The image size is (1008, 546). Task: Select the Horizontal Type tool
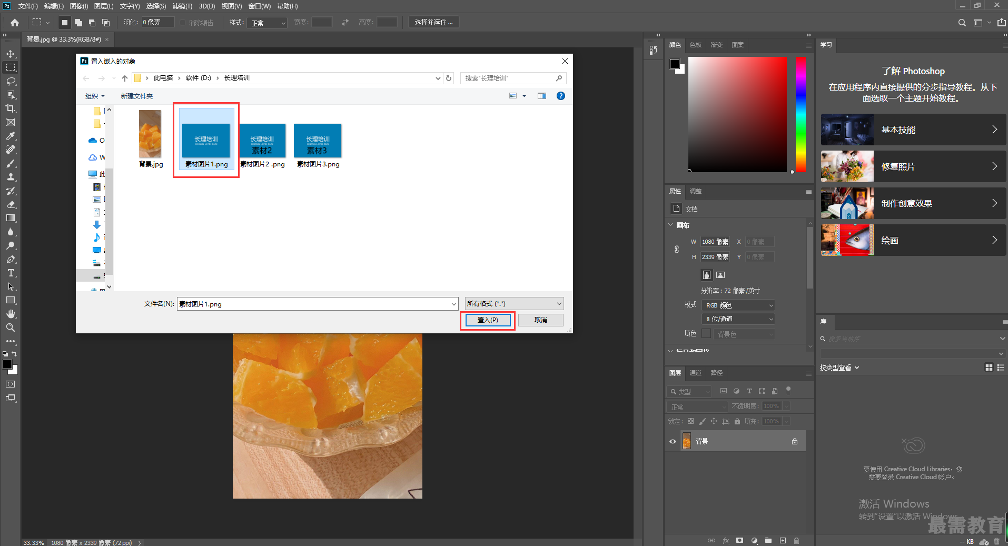[x=11, y=273]
